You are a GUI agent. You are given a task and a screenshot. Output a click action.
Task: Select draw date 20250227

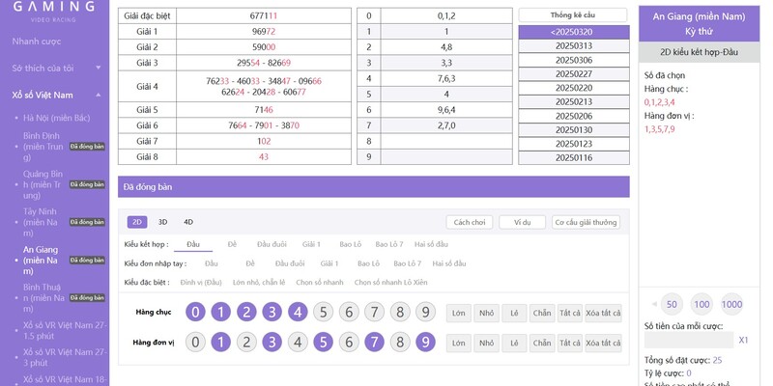click(574, 74)
